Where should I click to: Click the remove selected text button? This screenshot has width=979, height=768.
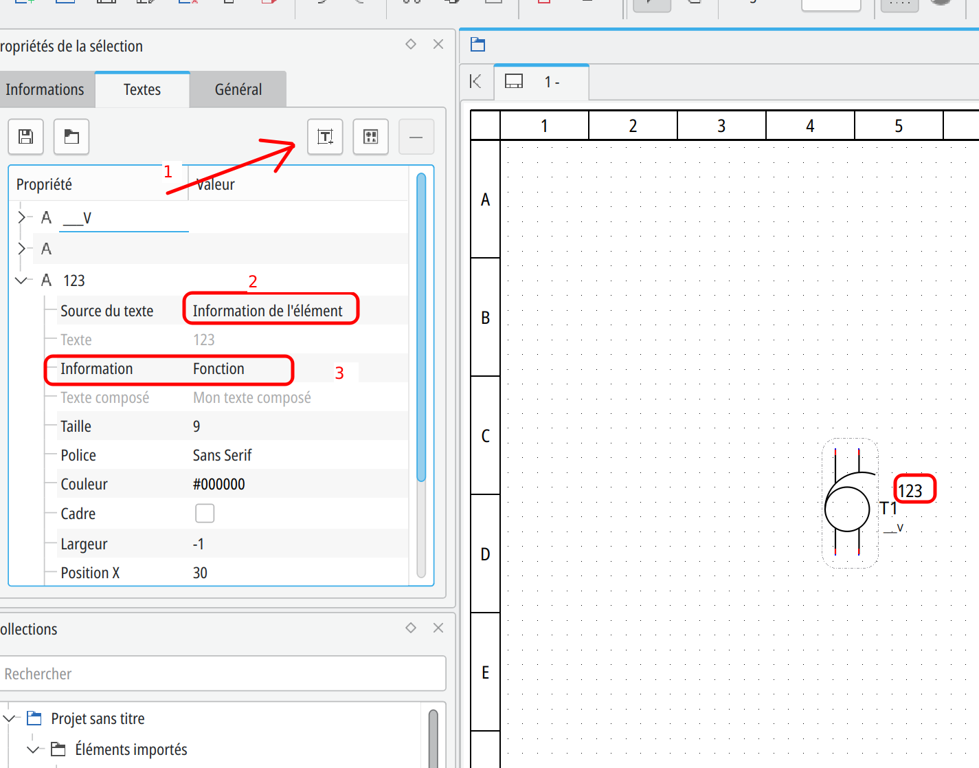416,136
